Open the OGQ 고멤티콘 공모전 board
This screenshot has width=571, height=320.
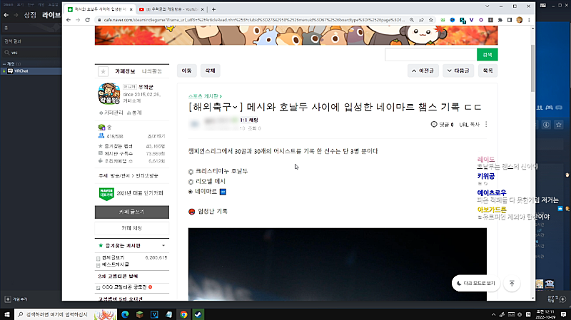(x=123, y=287)
